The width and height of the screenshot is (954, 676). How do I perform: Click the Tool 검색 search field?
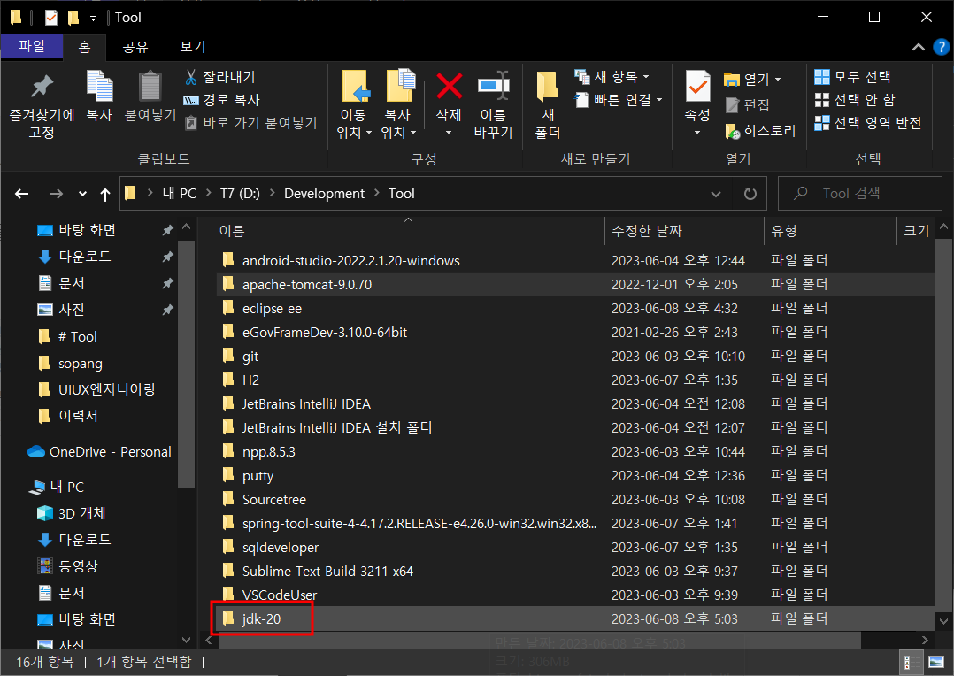859,194
